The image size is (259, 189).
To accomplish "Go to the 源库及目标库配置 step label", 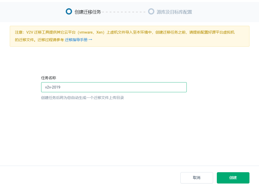I will (x=174, y=12).
